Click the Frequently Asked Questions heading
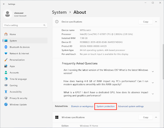The image size is (164, 128). coord(80,63)
